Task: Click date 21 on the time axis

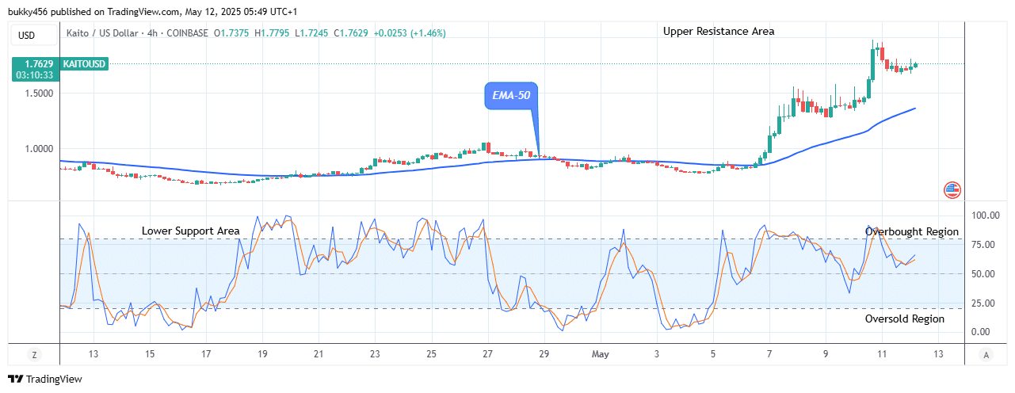Action: tap(319, 354)
